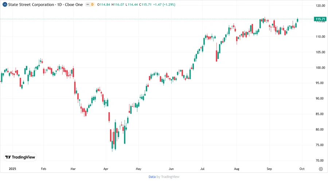Click the orange D data-delay indicator
This screenshot has height=181, width=328.
(x=92, y=4)
